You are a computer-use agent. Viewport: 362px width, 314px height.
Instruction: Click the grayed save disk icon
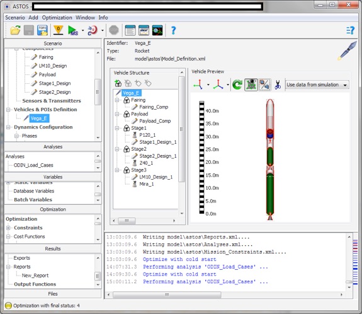[x=29, y=30]
